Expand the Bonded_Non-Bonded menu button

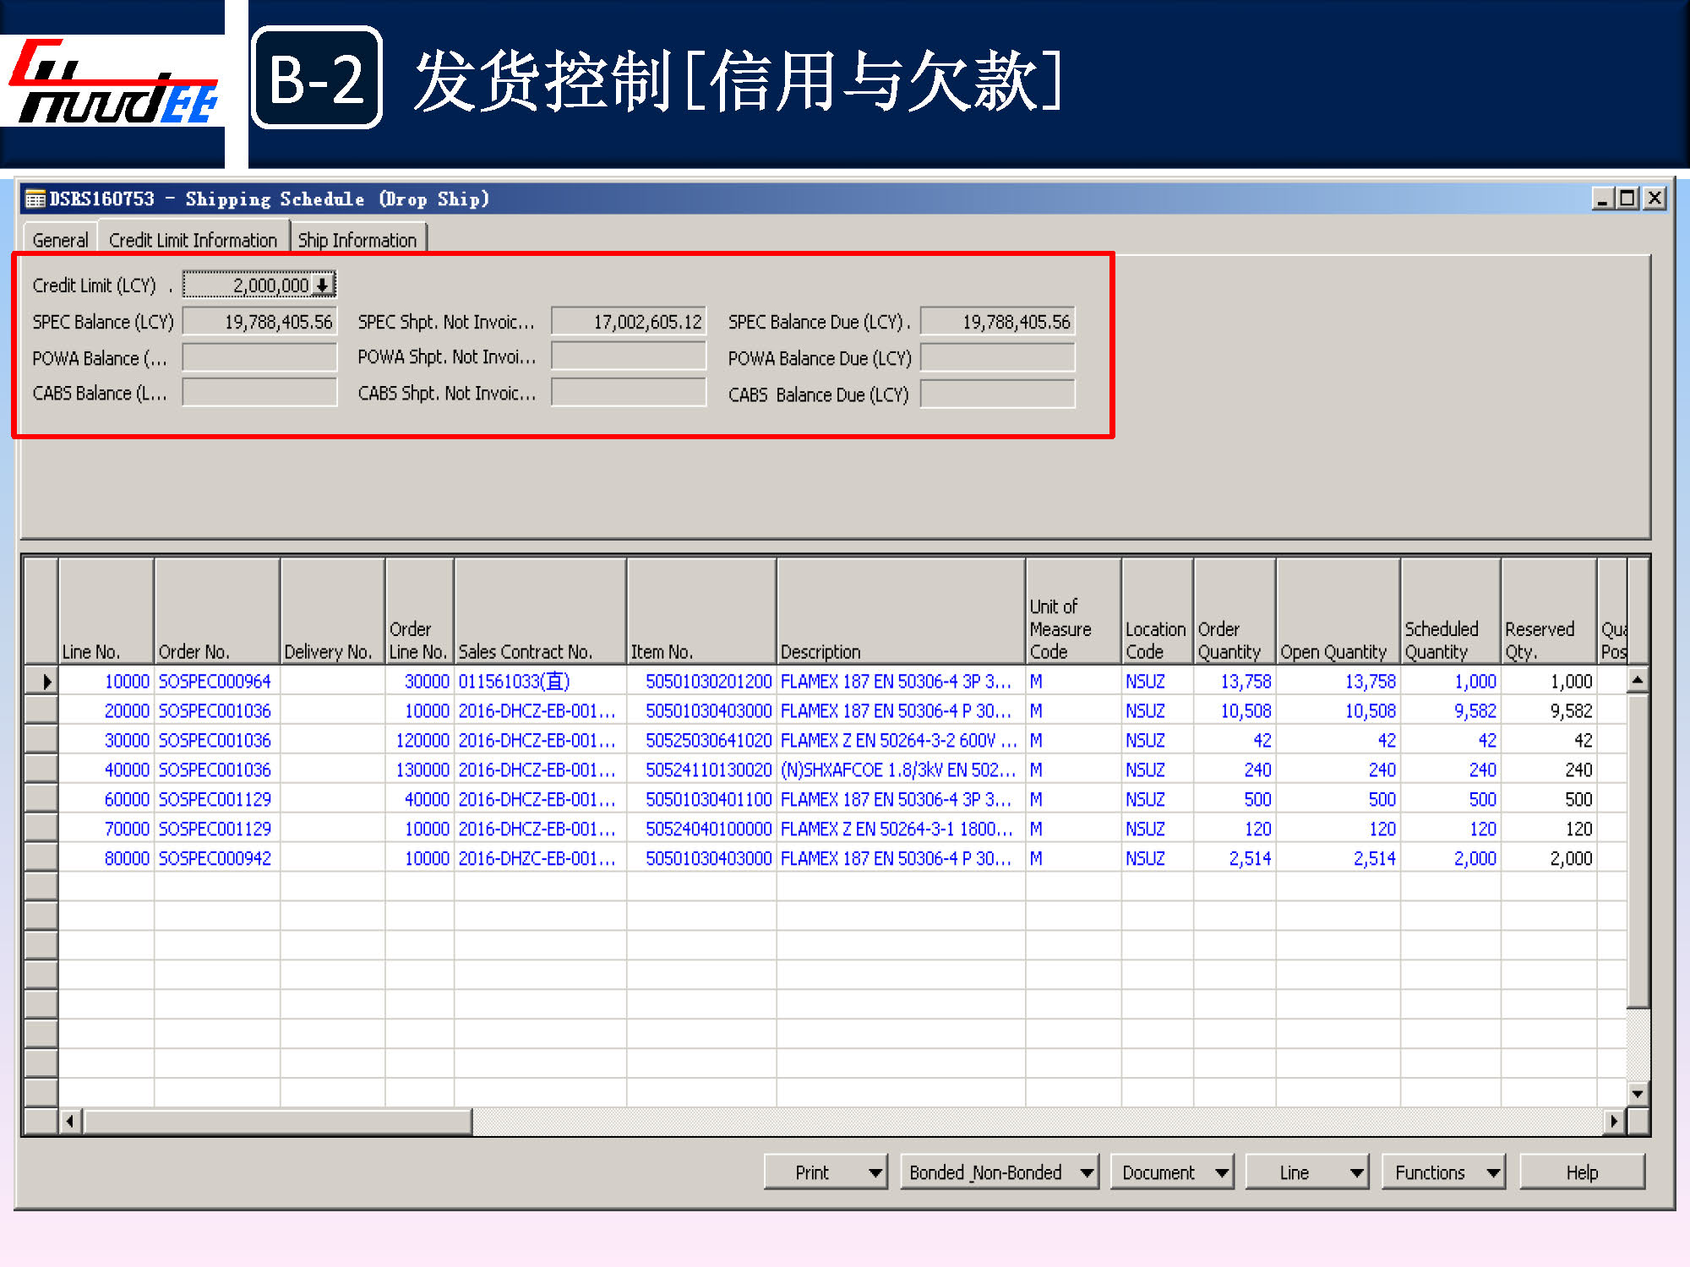coord(999,1172)
